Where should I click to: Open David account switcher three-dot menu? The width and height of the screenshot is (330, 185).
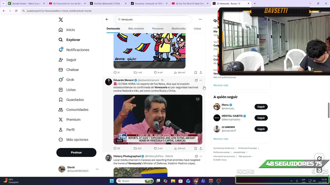97,169
